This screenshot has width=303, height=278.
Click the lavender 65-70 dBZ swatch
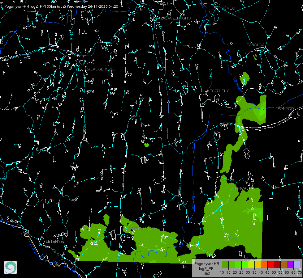tap(297, 265)
